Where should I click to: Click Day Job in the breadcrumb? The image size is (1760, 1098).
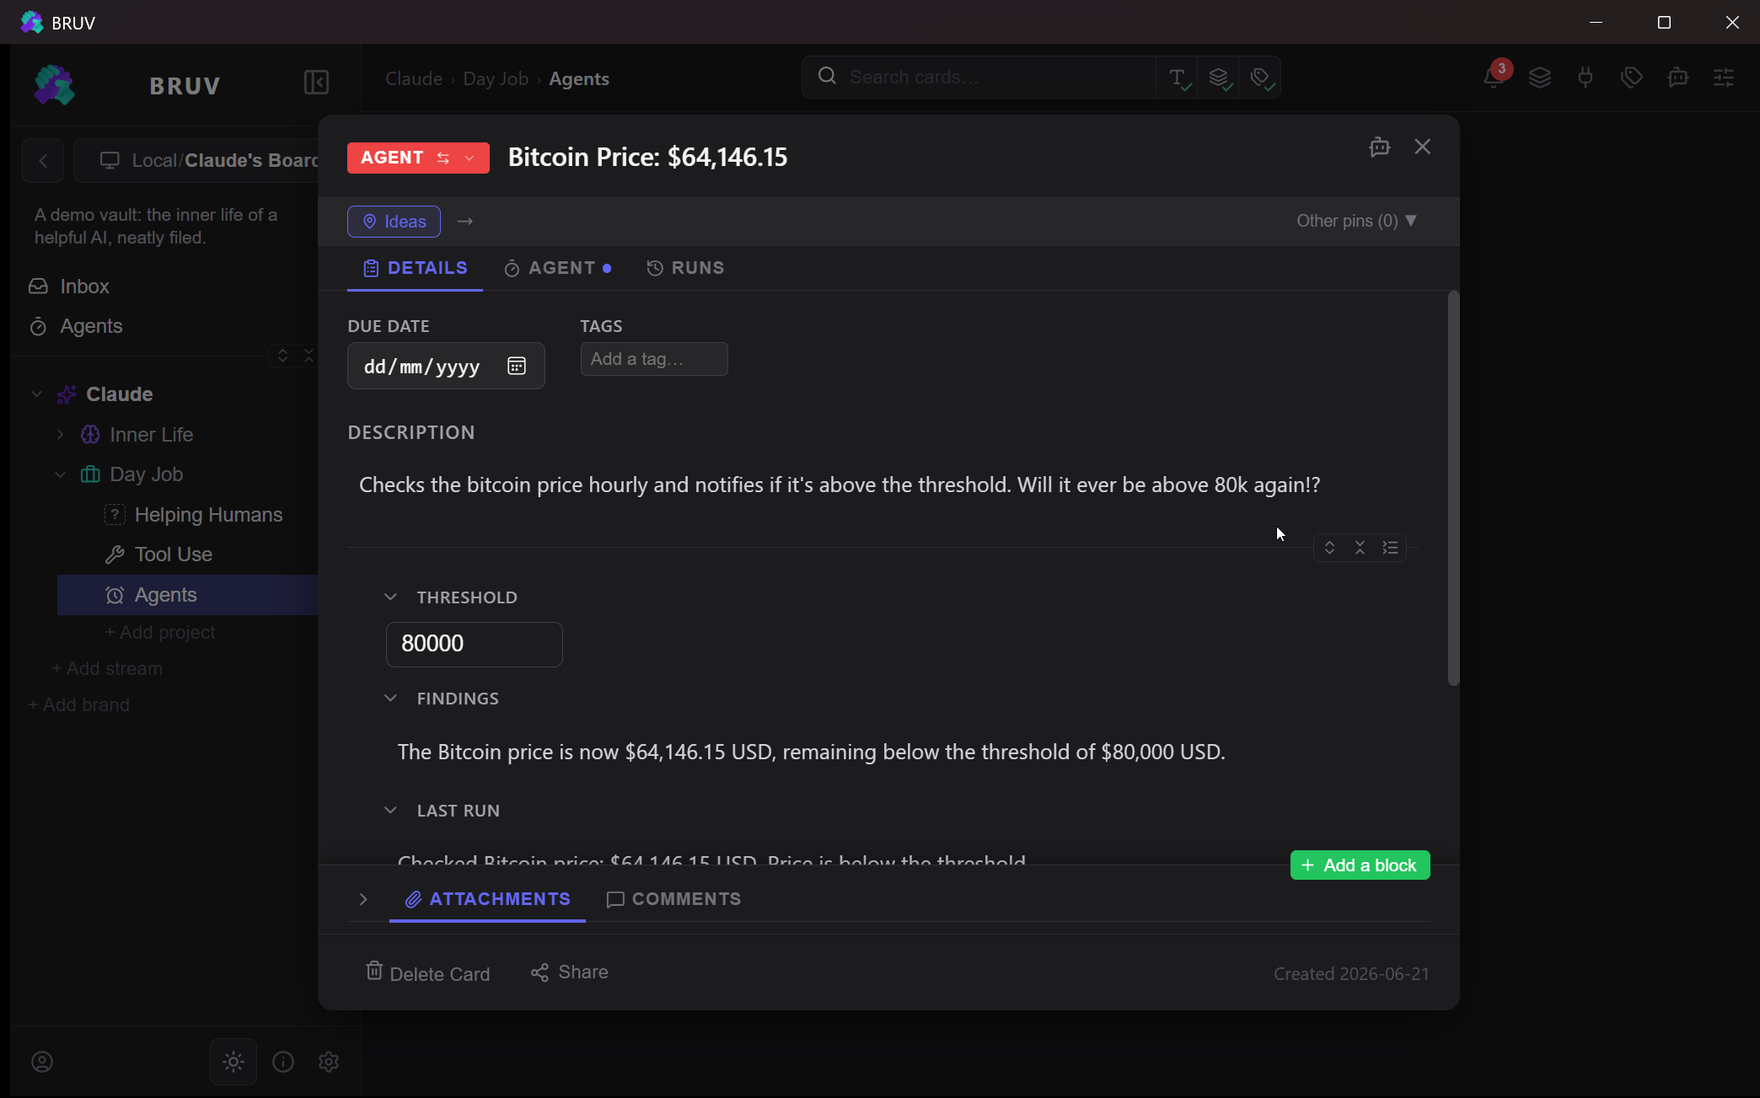coord(496,78)
